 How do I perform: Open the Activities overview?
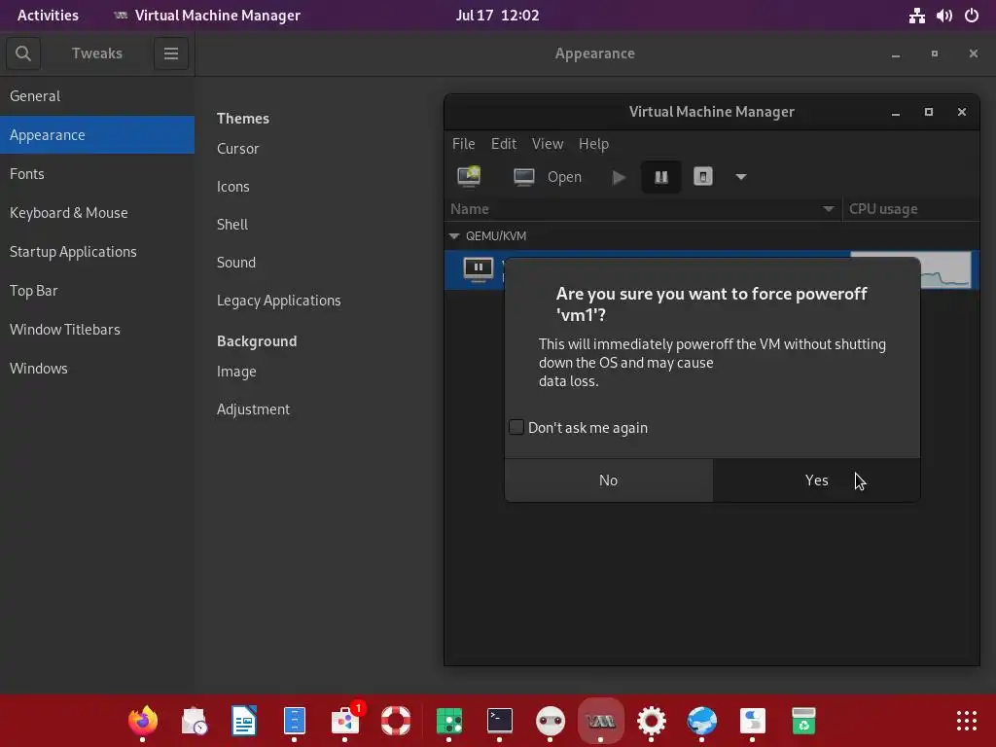(x=48, y=16)
